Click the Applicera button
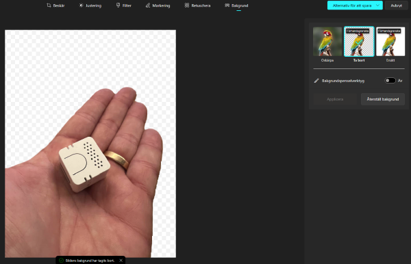 (x=335, y=99)
